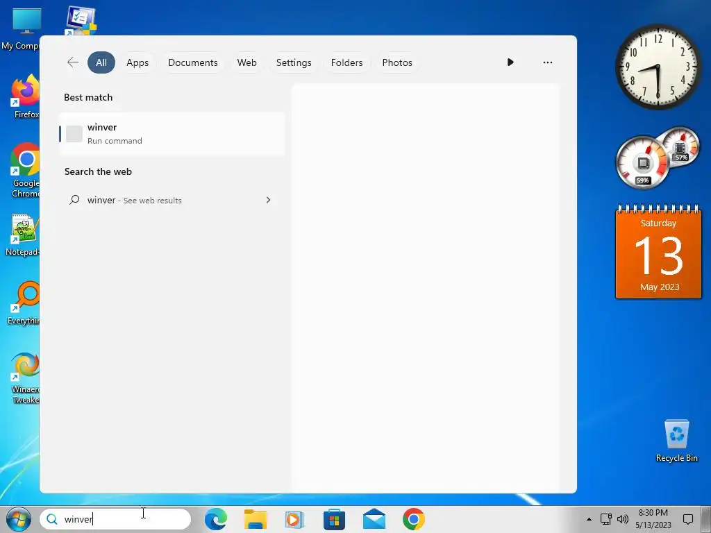Show hidden system tray icons
Viewport: 711px width, 533px height.
(x=589, y=519)
